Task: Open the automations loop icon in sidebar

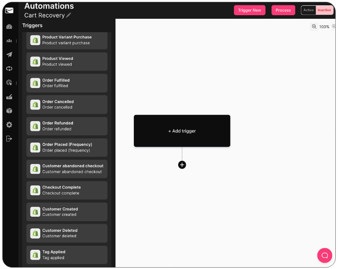Action: [x=9, y=69]
